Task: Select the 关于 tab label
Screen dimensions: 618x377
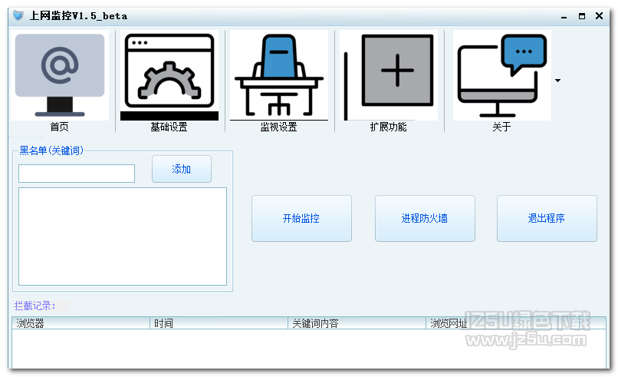Action: pos(501,127)
